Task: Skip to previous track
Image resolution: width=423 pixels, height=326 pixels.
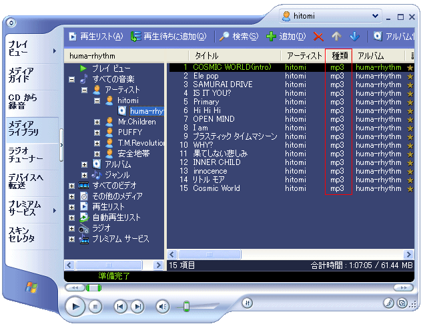Action: coord(120,306)
